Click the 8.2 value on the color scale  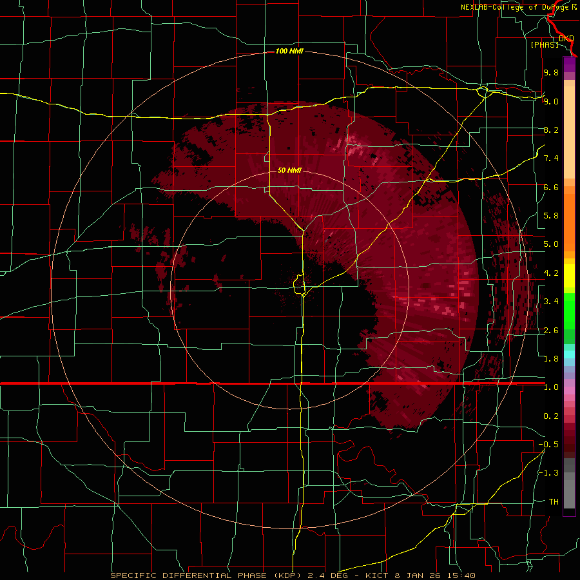(x=551, y=130)
